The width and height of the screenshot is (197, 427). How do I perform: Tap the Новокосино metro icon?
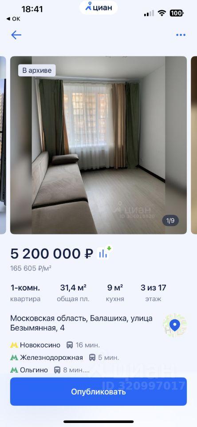[14, 345]
